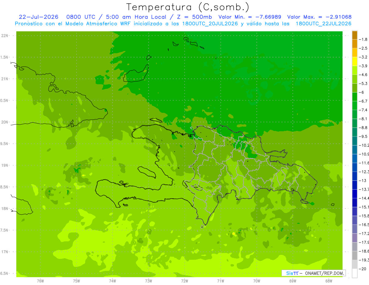This screenshot has width=369, height=285.
Task: Select the '22-Jul-2026' date text
Action: tap(39, 17)
